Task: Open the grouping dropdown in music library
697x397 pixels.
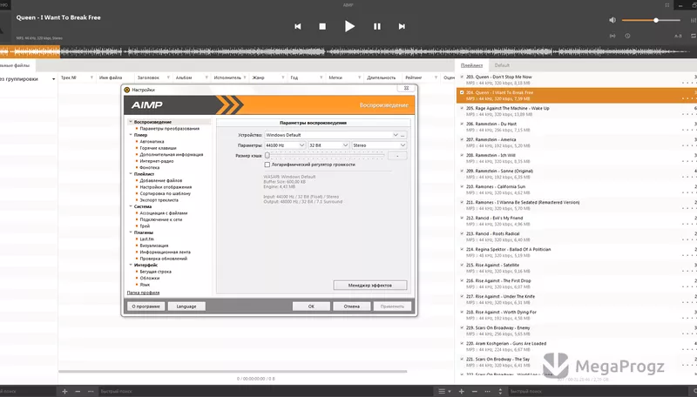Action: click(53, 79)
